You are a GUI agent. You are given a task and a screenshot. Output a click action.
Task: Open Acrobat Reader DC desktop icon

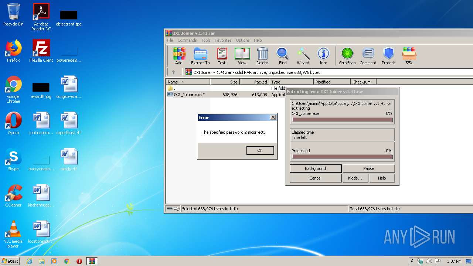tap(41, 17)
